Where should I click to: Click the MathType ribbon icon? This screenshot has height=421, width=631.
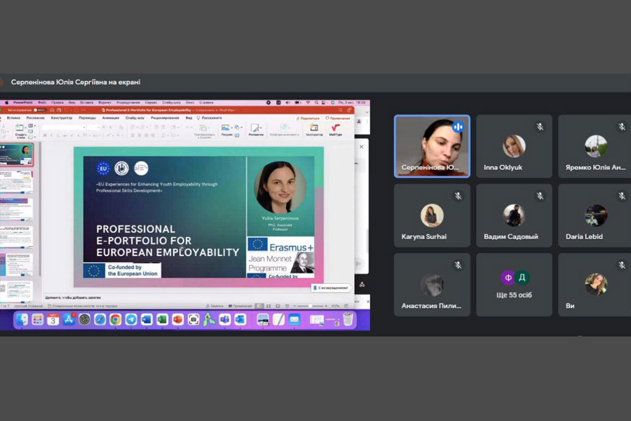coord(335,130)
